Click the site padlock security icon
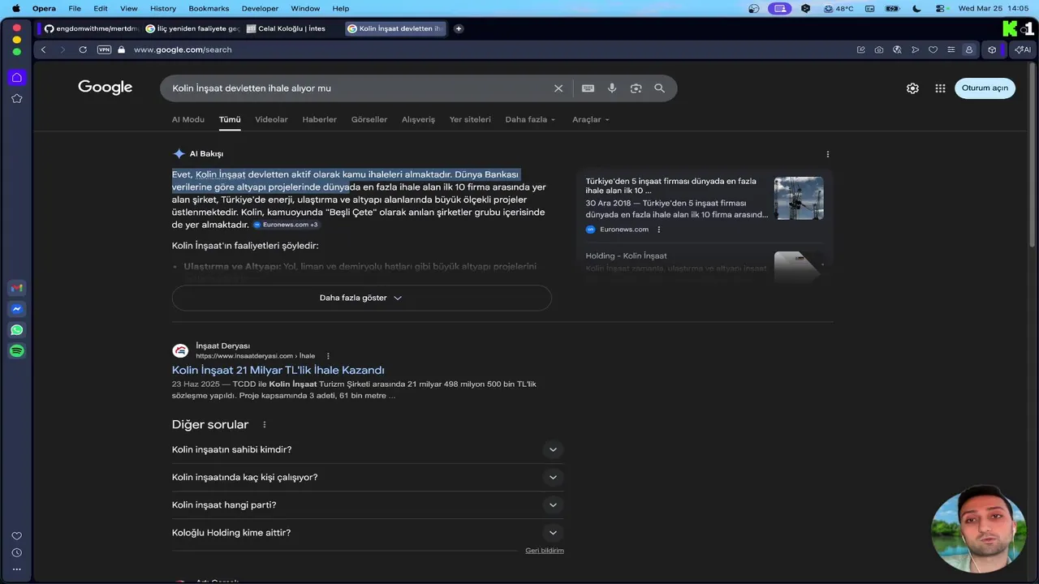 122,49
